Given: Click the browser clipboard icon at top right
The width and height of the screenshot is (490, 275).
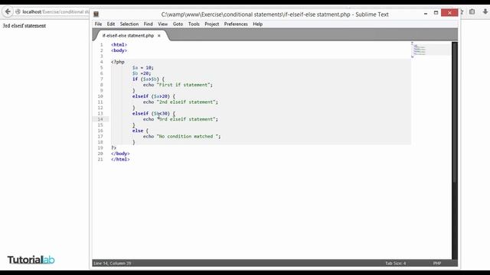Looking at the screenshot, I should [x=472, y=12].
